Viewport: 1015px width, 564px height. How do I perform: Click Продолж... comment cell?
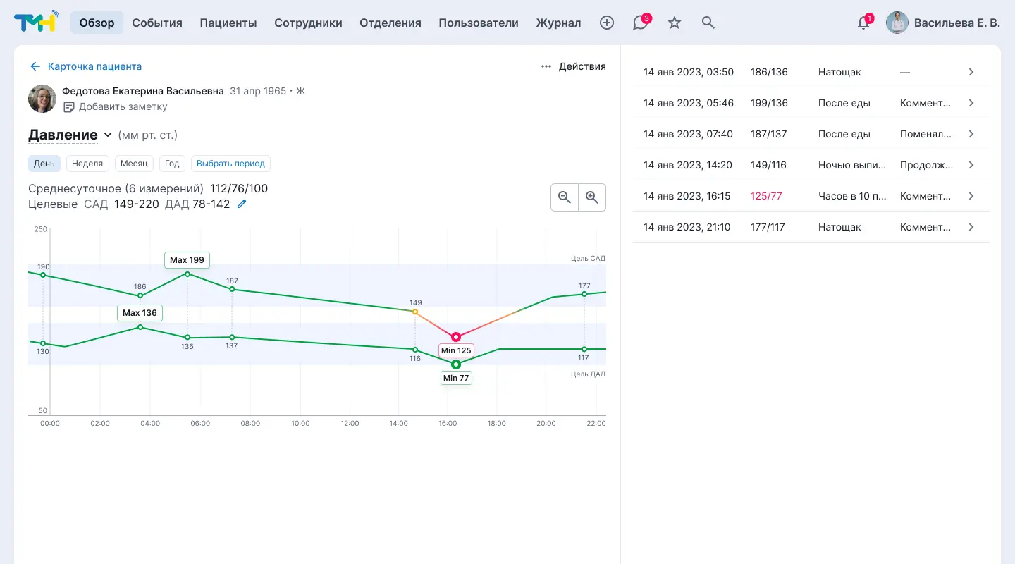[926, 165]
